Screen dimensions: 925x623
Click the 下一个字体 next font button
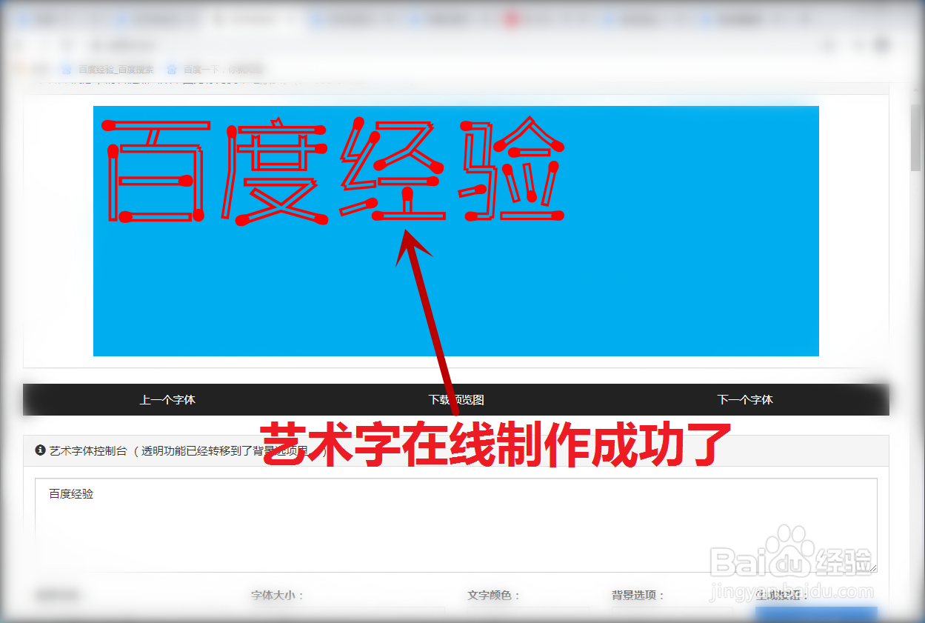tap(745, 399)
